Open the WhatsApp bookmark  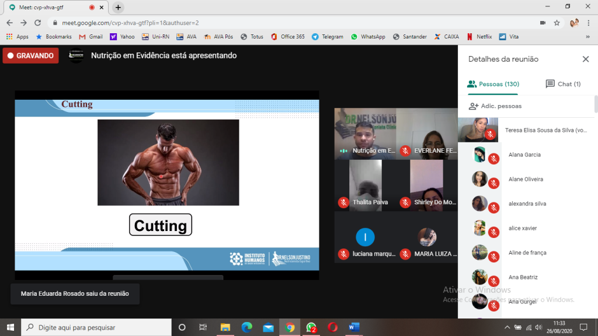click(x=368, y=37)
